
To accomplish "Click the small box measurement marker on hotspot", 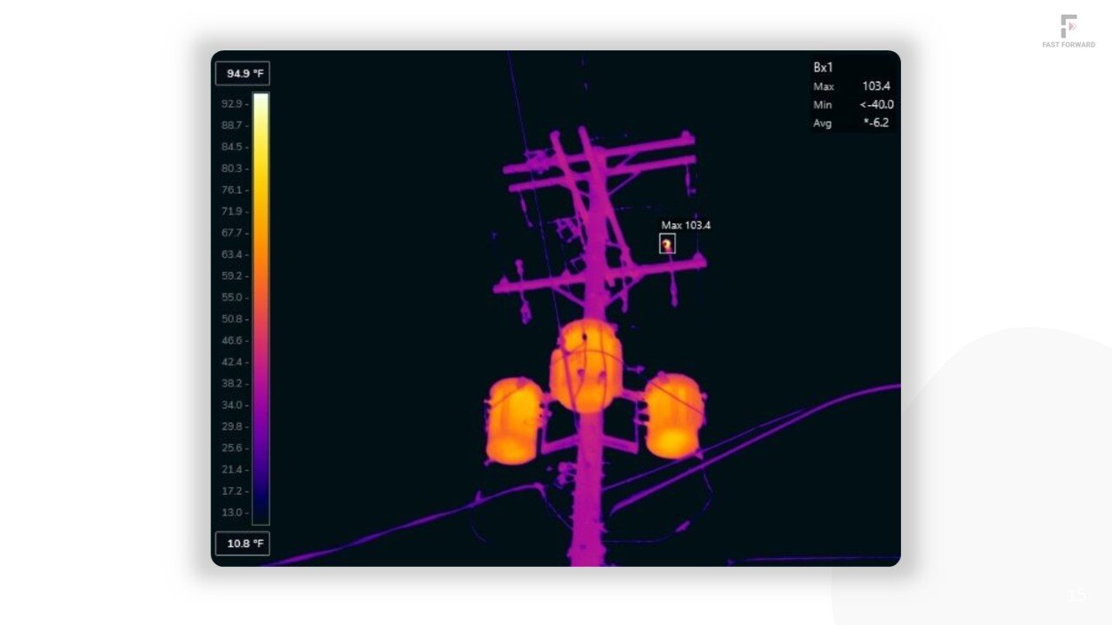I will pyautogui.click(x=666, y=245).
